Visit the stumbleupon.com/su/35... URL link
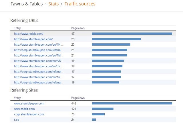The height and width of the screenshot is (123, 183). [x=38, y=66]
